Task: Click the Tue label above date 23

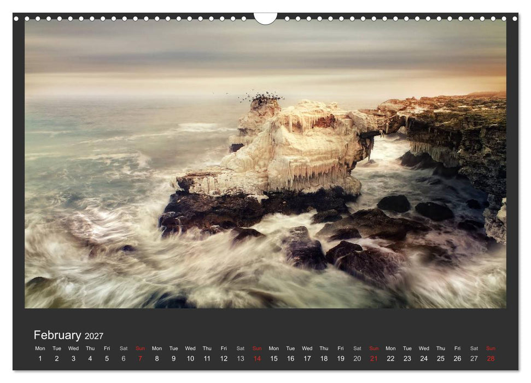Action: (x=407, y=348)
